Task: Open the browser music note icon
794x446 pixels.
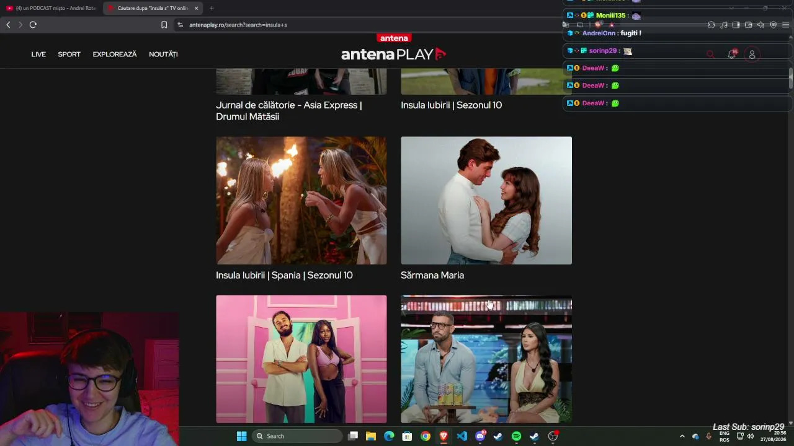Action: coord(724,25)
